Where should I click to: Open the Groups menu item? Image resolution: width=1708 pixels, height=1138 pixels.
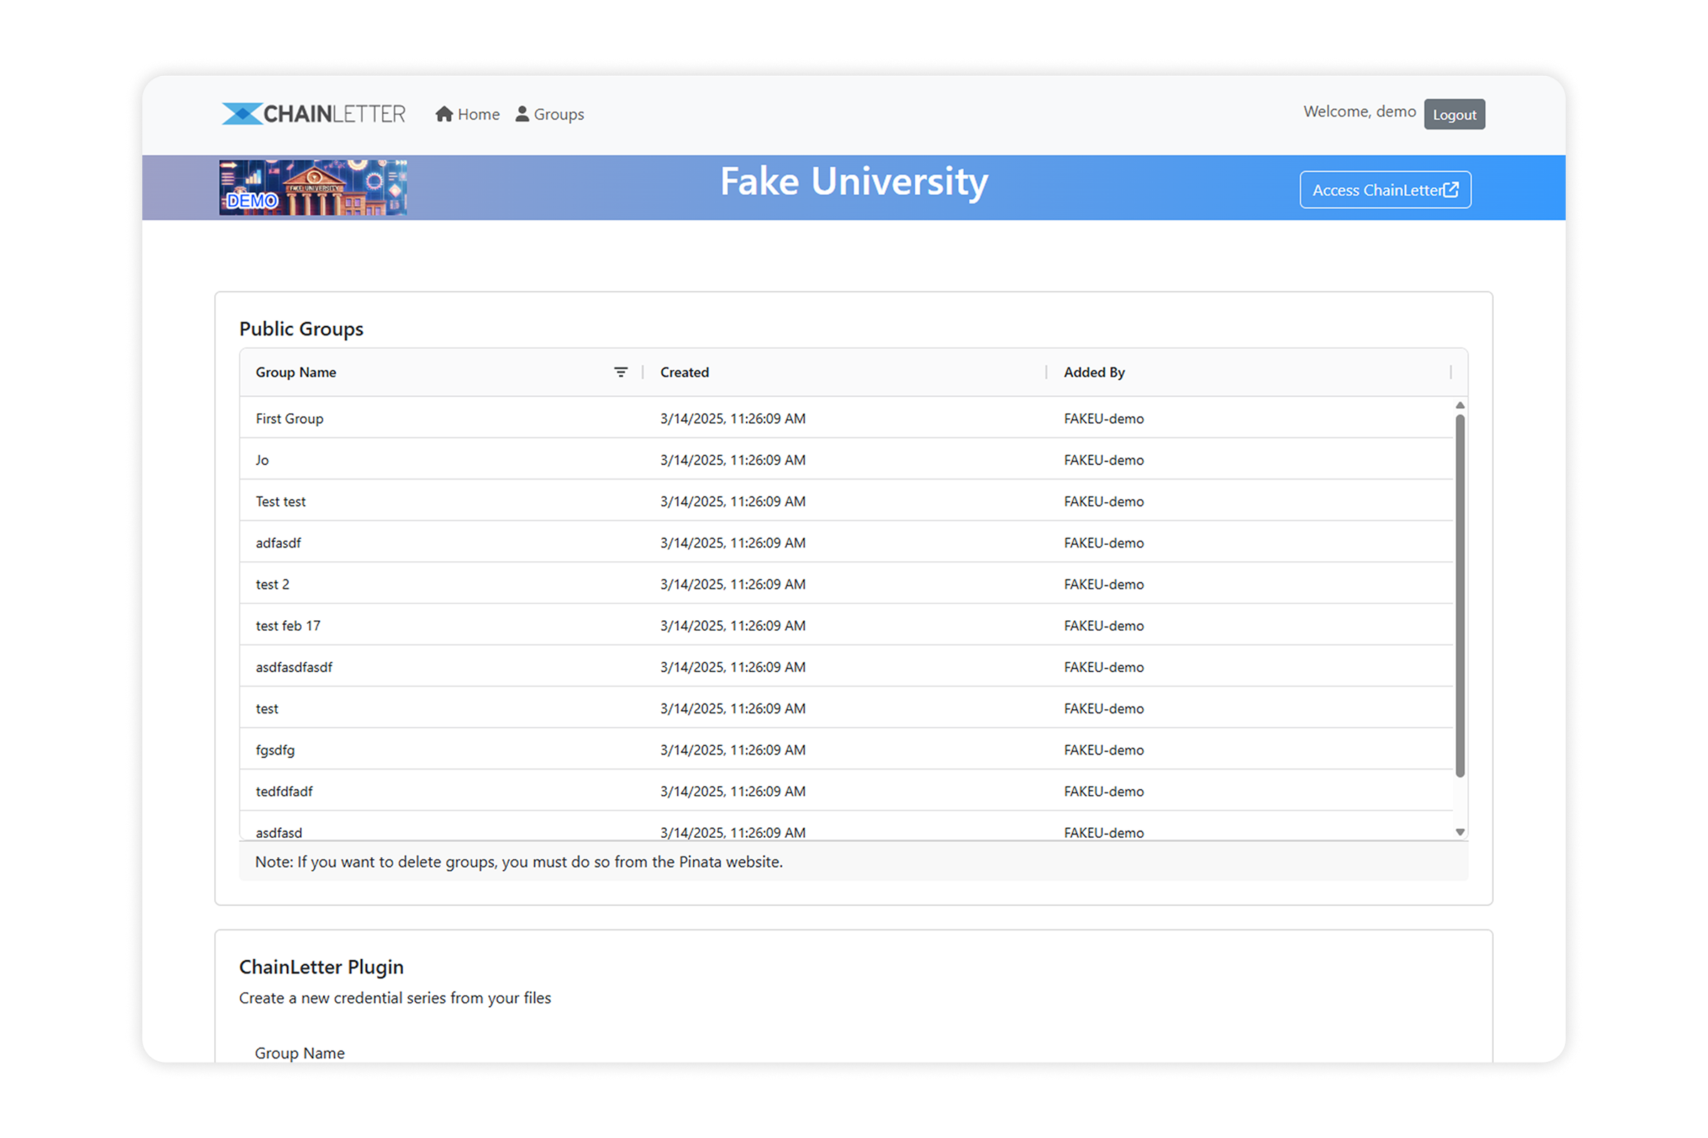pos(549,114)
